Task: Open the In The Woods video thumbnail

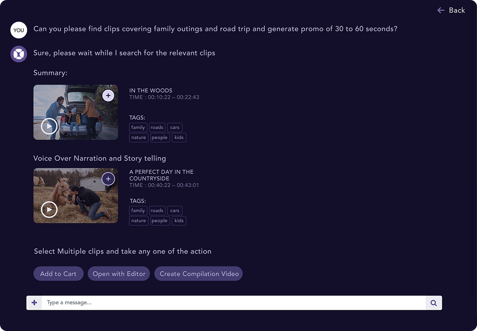Action: tap(76, 112)
